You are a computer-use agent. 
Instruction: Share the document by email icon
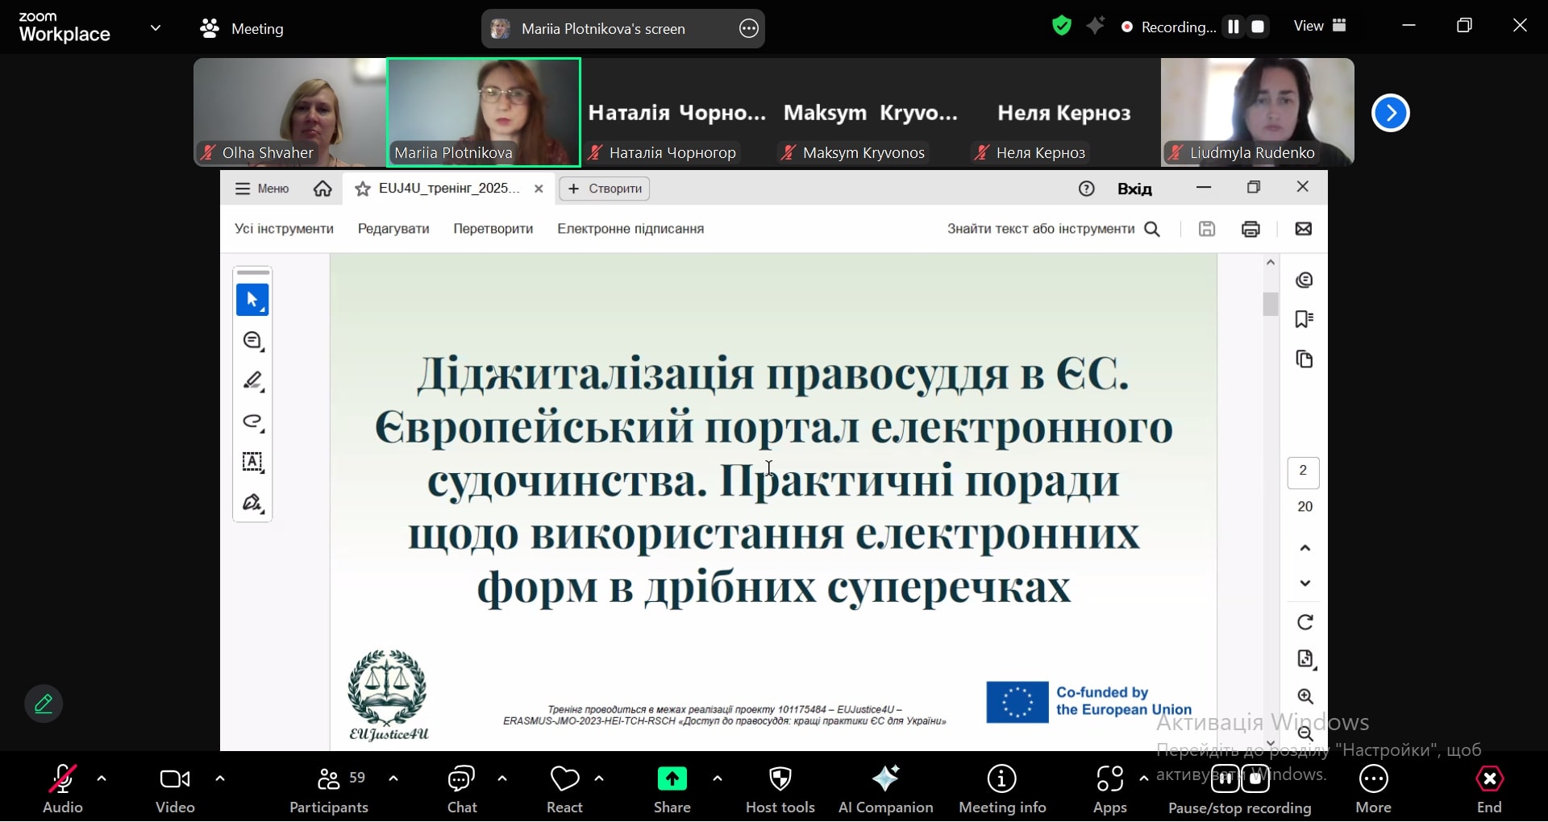point(1303,229)
